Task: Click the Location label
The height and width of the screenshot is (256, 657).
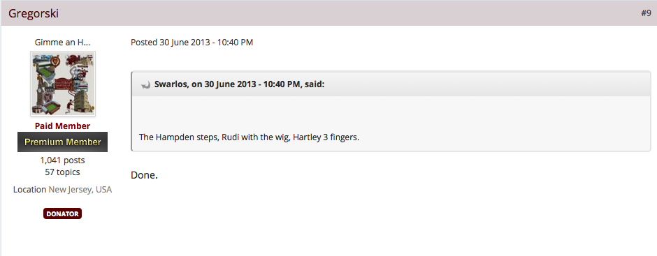Action: coord(29,190)
